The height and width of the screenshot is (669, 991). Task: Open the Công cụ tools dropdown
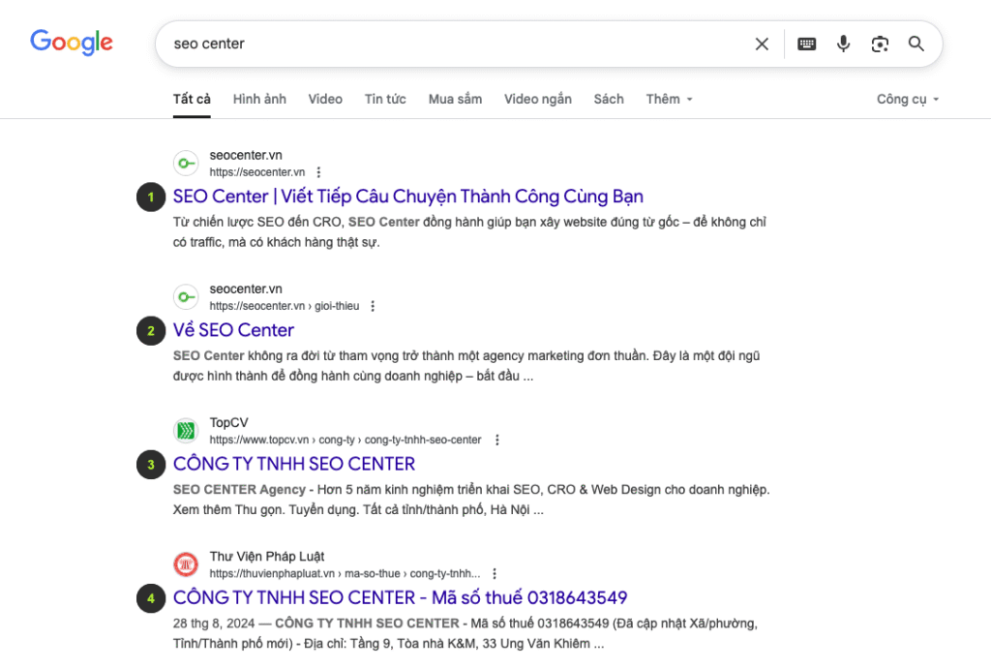[908, 99]
